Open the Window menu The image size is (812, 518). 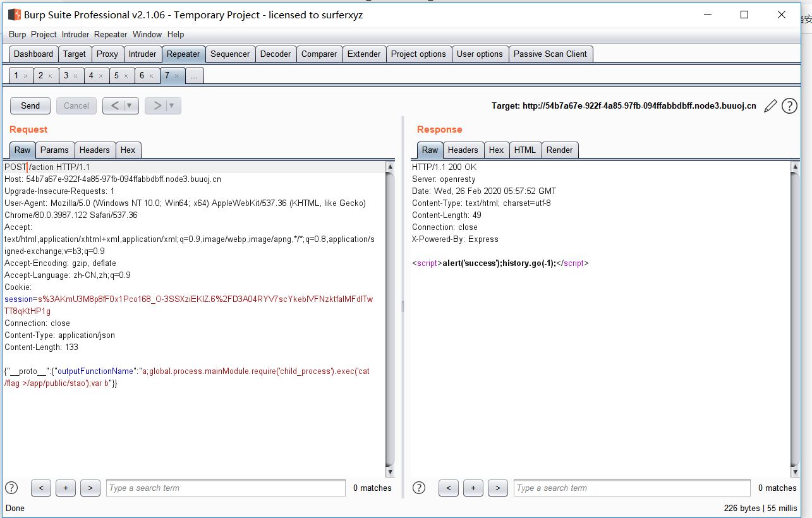(147, 34)
